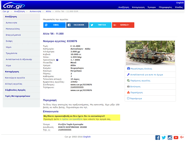Viewport: 185px width, 142px height.
Task: Open Facebook icon in footer
Action: click(158, 138)
